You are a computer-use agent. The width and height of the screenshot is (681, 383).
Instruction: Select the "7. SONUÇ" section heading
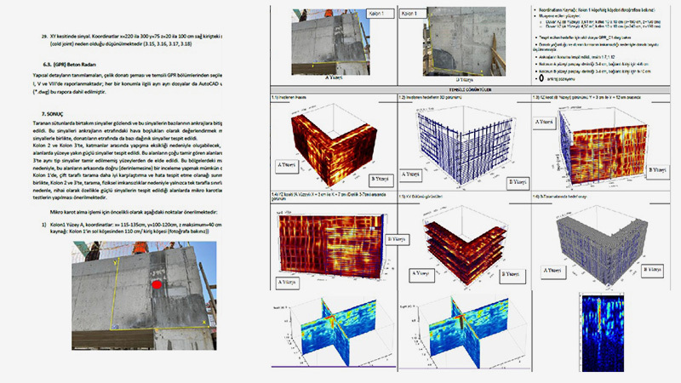coord(60,112)
